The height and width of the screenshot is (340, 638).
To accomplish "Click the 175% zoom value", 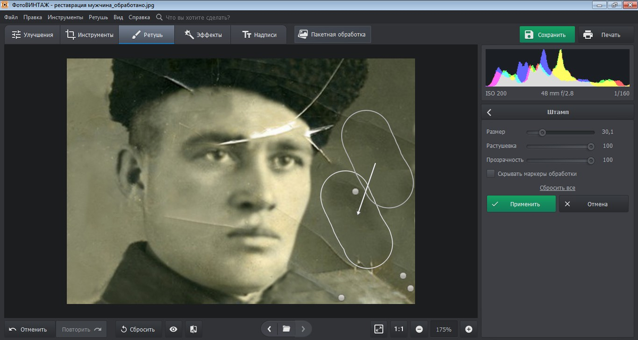I will click(x=443, y=329).
